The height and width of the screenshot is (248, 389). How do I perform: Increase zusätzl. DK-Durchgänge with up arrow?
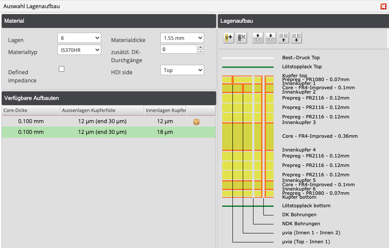click(x=200, y=47)
